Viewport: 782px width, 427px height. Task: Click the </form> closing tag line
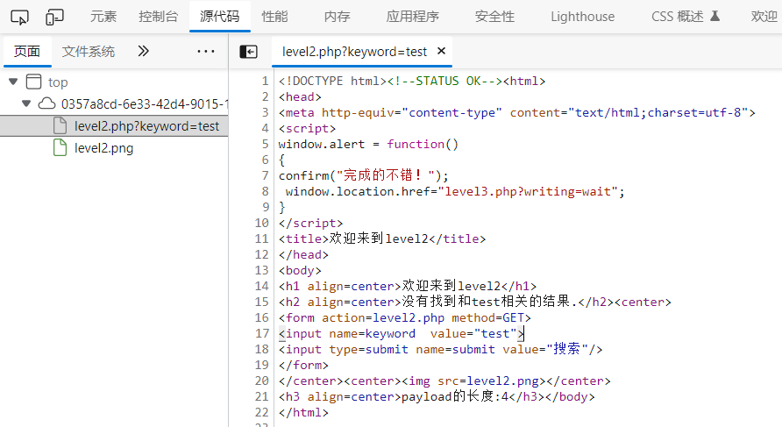tap(303, 365)
